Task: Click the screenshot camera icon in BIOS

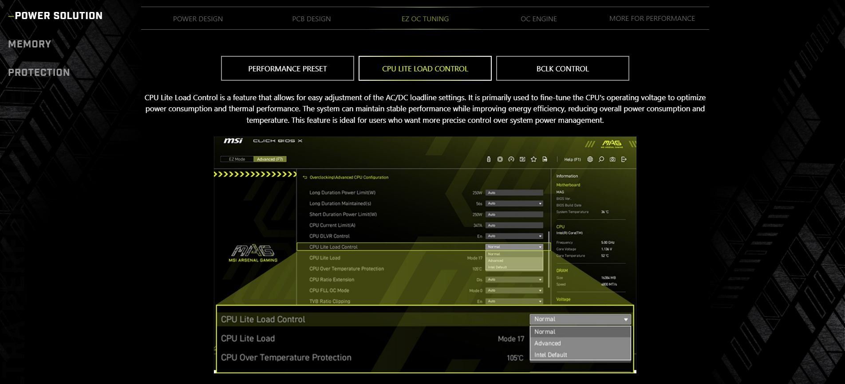Action: pos(612,159)
